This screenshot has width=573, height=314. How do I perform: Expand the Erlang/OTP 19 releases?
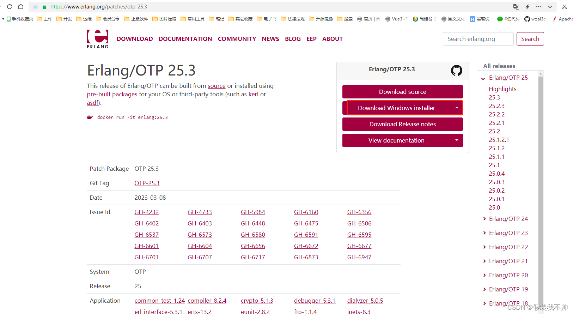[484, 289]
